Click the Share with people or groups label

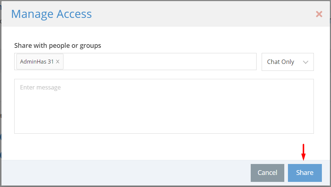(x=58, y=45)
